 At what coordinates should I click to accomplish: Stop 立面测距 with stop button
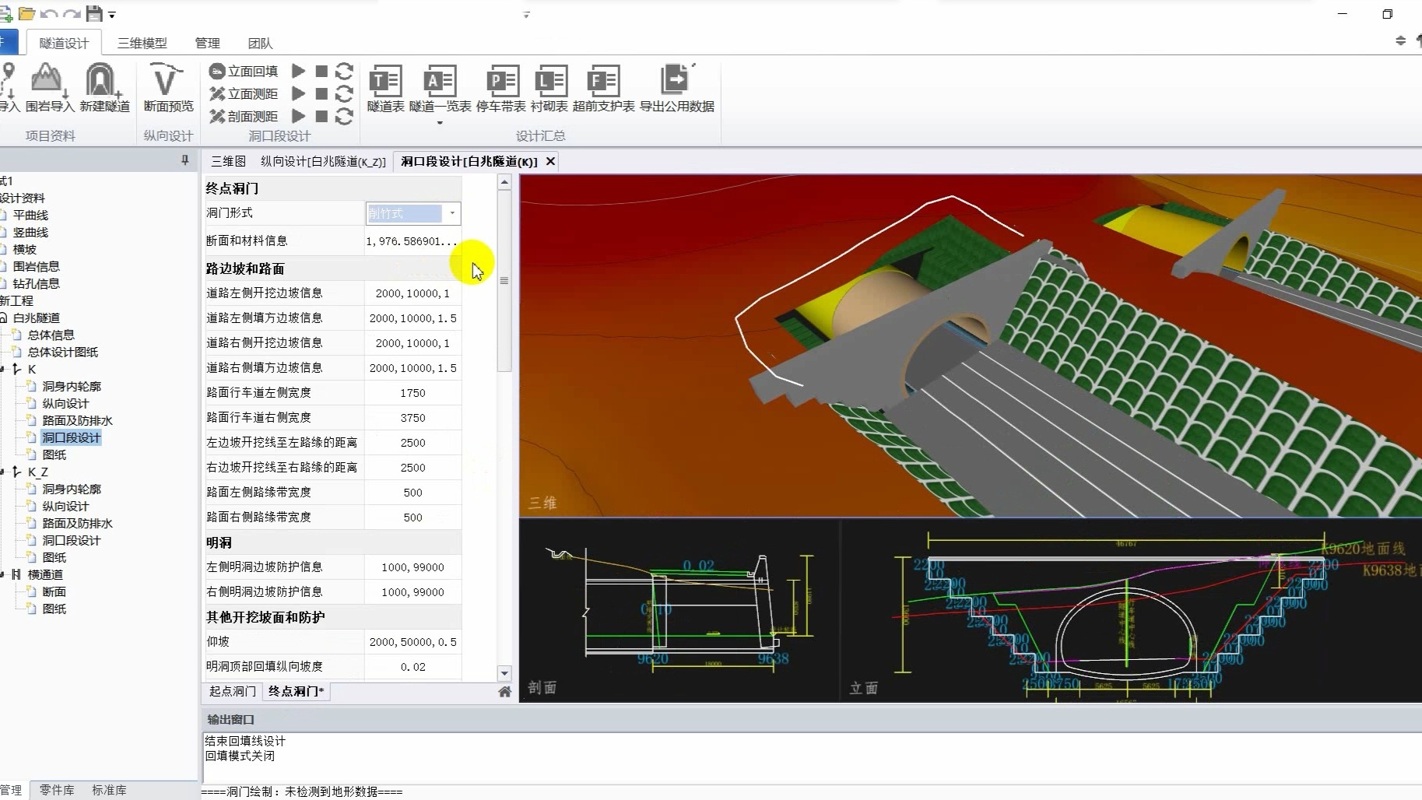click(321, 94)
